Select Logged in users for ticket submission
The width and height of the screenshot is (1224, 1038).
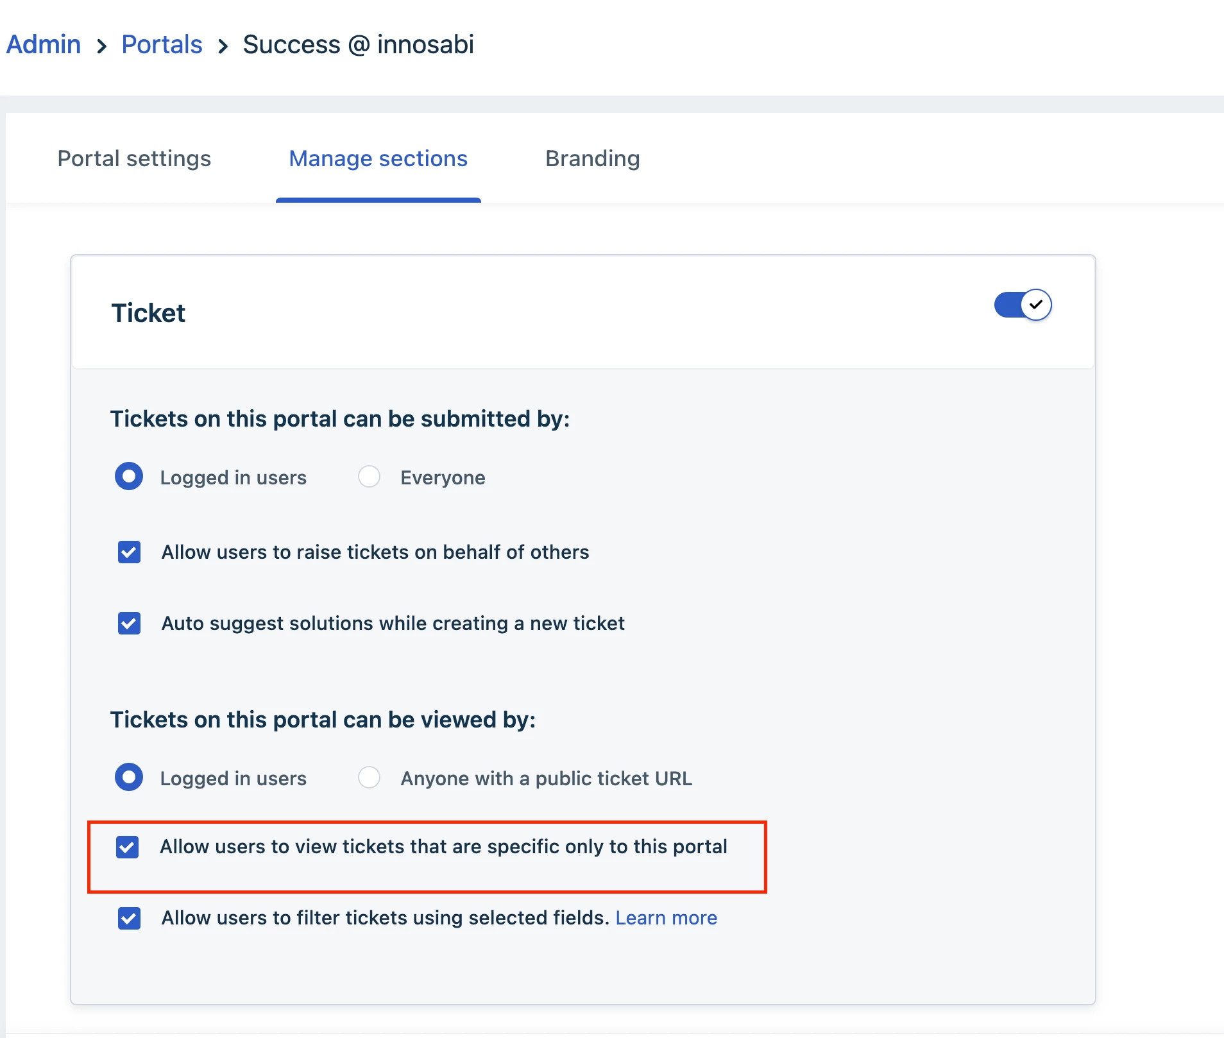[x=129, y=477]
